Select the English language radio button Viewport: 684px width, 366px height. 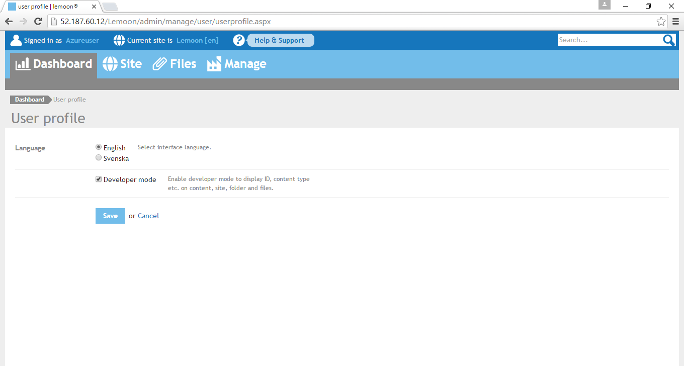pyautogui.click(x=99, y=147)
